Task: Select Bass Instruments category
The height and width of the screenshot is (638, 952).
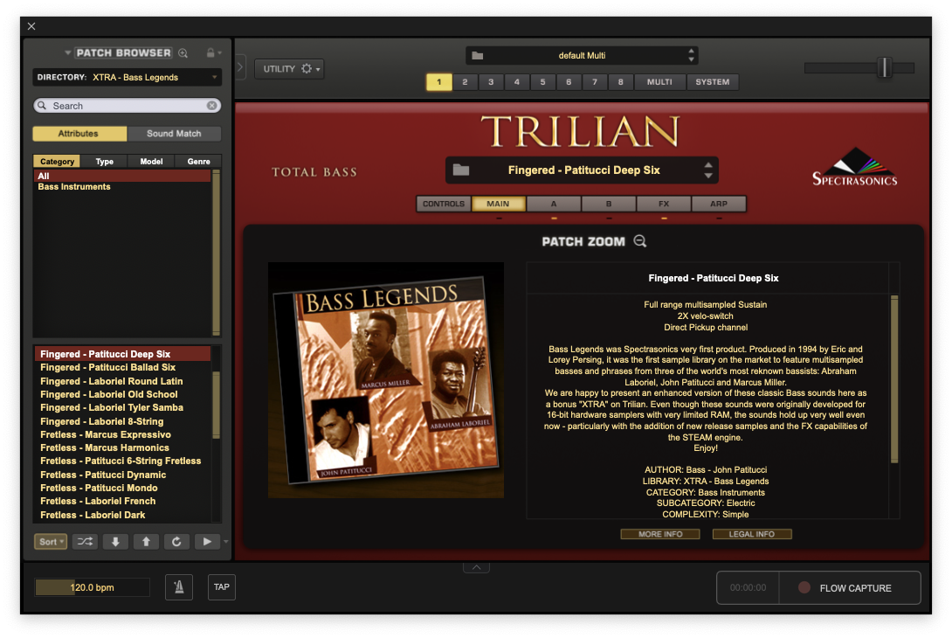Action: 74,187
